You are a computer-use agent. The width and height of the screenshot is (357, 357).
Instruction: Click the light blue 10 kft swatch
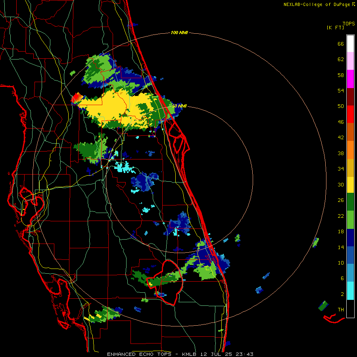350,273
